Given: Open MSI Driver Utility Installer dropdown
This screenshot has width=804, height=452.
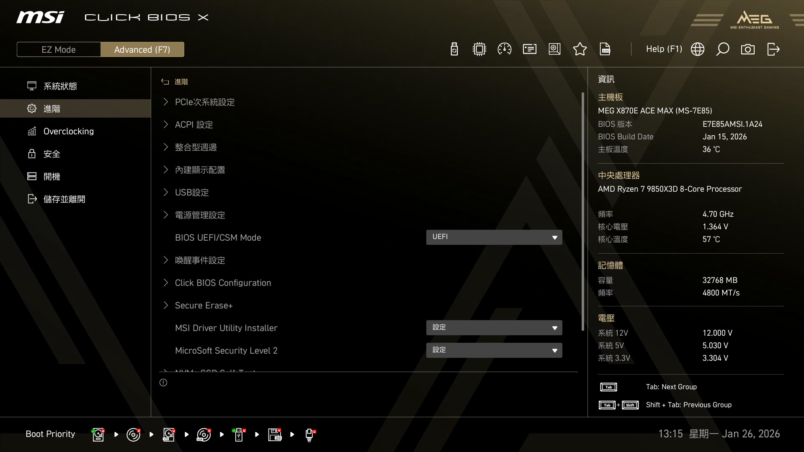Looking at the screenshot, I should (x=494, y=328).
